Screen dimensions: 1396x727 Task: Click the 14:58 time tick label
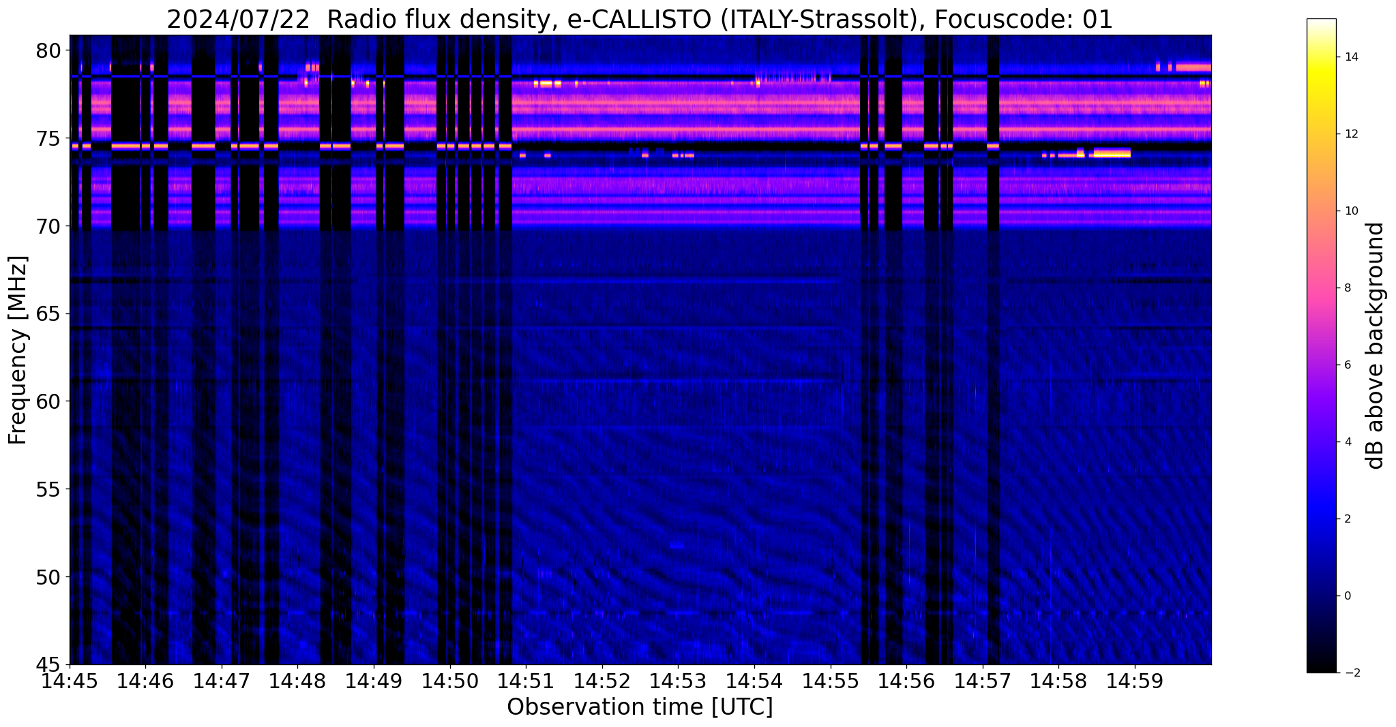pos(1059,681)
